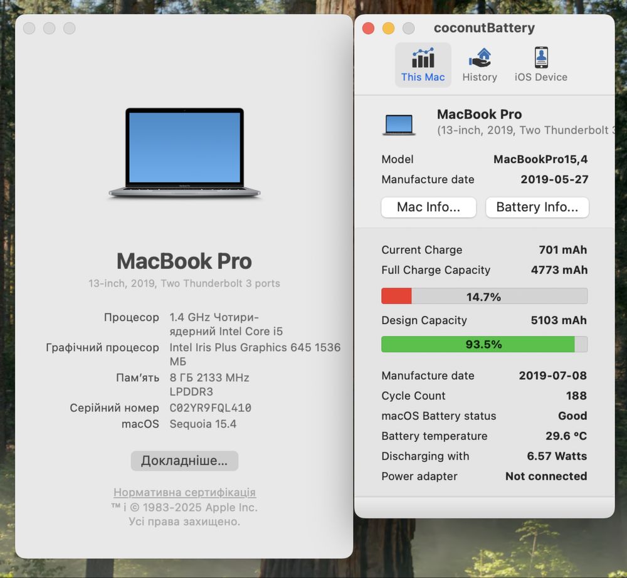Open the Mac Info... button
The height and width of the screenshot is (578, 627).
[x=429, y=207]
